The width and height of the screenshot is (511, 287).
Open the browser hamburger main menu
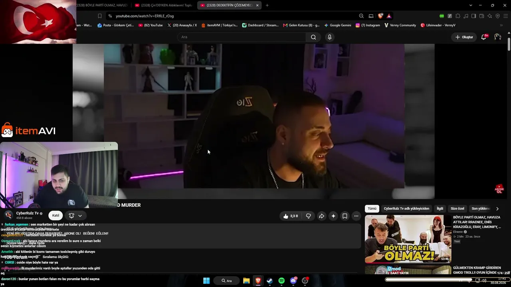pos(506,16)
